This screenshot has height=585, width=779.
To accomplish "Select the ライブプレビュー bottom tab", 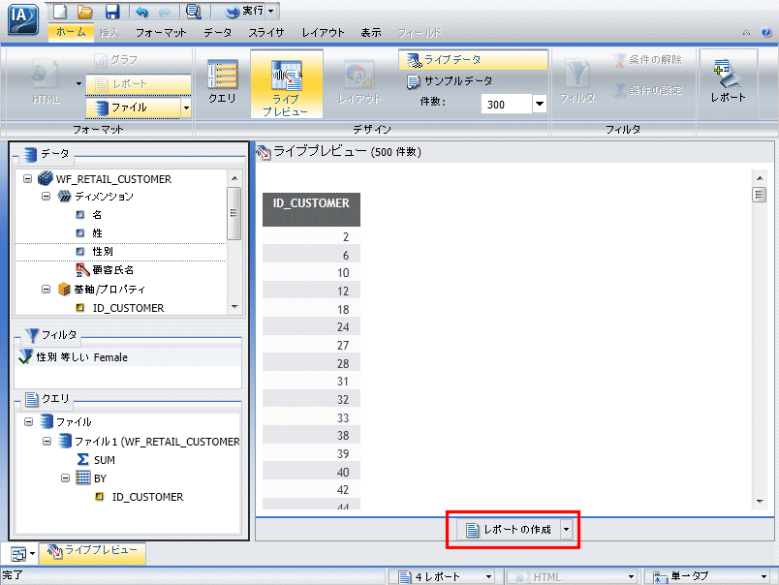I will (x=92, y=551).
